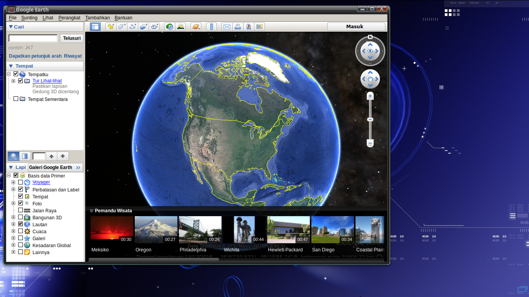Move selection up with the up arrow
The width and height of the screenshot is (529, 297).
[x=52, y=156]
